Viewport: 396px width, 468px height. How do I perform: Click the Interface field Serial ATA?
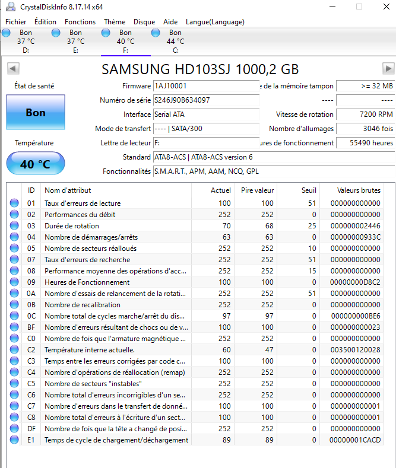206,114
